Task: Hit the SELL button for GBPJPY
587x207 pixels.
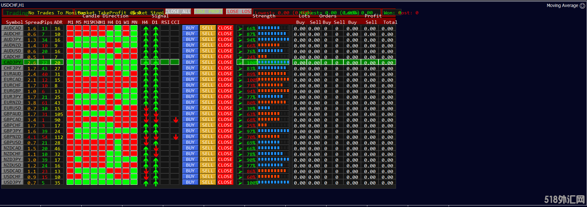Action: pyautogui.click(x=208, y=131)
